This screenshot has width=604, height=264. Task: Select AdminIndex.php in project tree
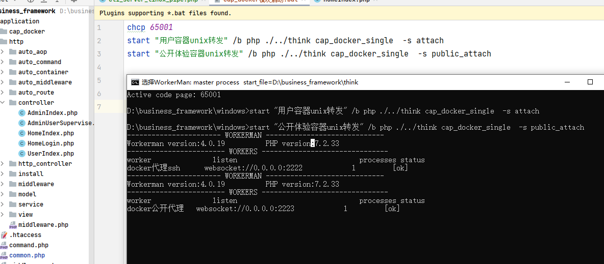coord(53,113)
